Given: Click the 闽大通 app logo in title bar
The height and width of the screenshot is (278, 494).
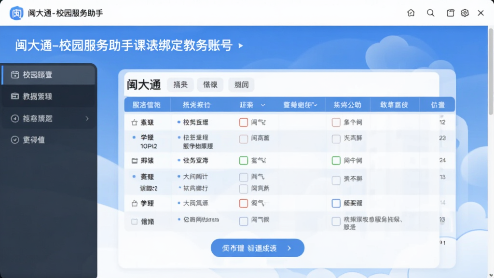Looking at the screenshot, I should click(x=16, y=13).
